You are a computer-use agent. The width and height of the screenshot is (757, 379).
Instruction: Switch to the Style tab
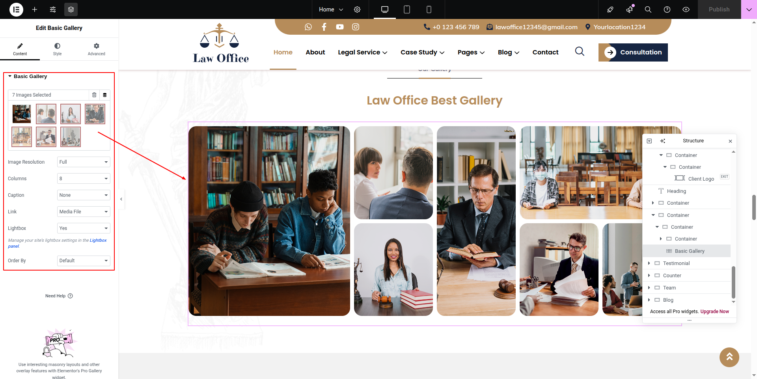pos(57,49)
